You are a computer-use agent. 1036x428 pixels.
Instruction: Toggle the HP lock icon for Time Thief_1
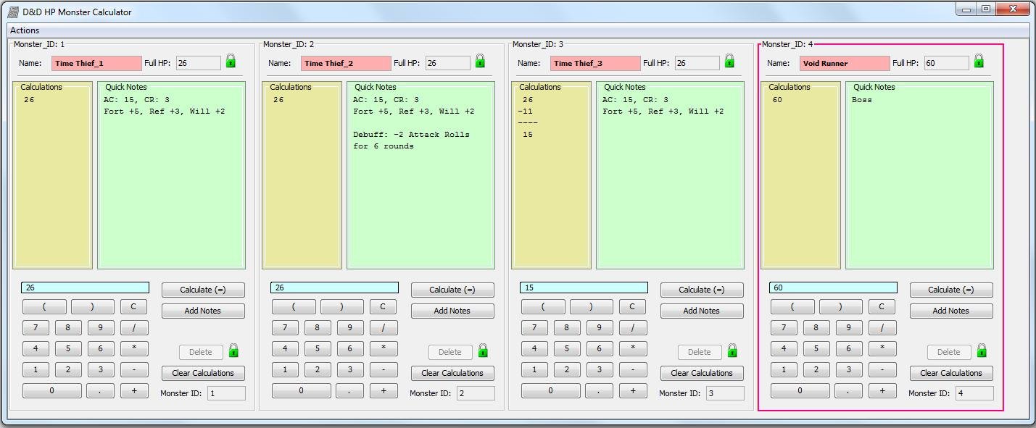pyautogui.click(x=230, y=62)
